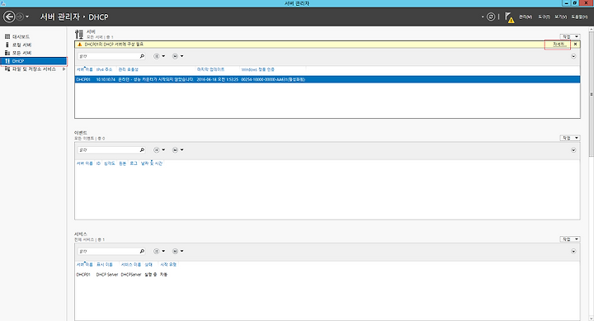
Task: Click the forward navigation arrow in header
Action: click(x=20, y=17)
